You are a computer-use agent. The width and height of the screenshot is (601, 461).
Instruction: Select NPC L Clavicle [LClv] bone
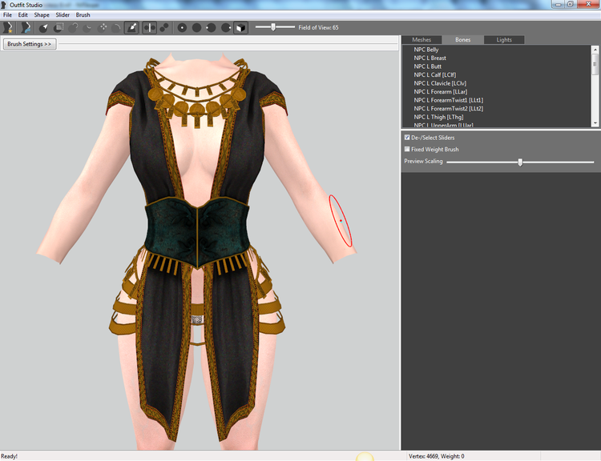point(440,83)
